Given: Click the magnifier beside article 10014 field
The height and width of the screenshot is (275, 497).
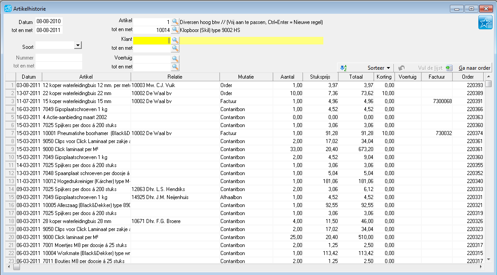Looking at the screenshot, I should (x=175, y=30).
